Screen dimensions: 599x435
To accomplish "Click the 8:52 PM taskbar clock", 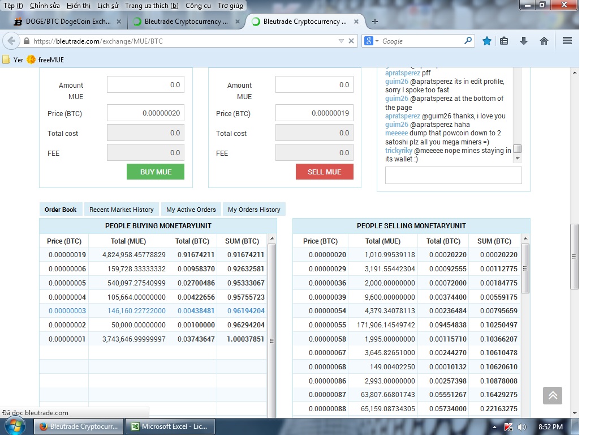I will coord(550,427).
